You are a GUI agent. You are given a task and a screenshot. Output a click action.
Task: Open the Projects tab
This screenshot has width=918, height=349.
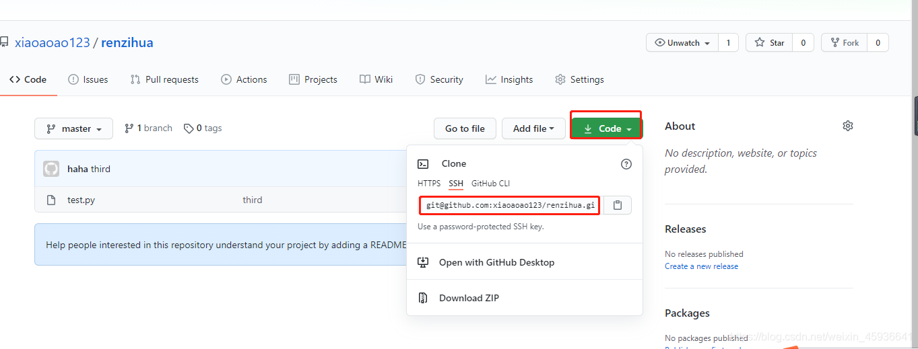313,79
